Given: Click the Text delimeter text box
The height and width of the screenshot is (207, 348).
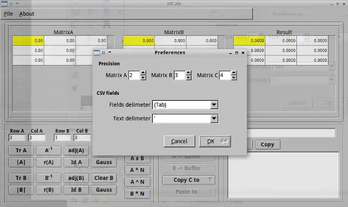Looking at the screenshot, I should pyautogui.click(x=181, y=119).
